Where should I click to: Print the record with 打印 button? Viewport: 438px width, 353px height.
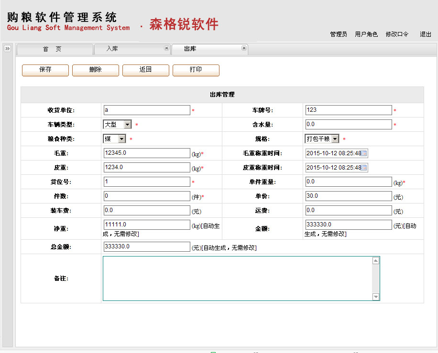[196, 70]
